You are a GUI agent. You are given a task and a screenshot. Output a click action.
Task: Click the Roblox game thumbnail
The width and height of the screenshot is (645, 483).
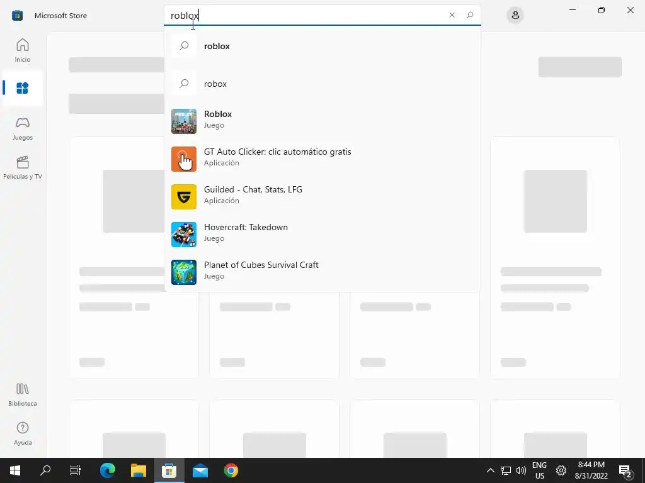click(x=184, y=121)
